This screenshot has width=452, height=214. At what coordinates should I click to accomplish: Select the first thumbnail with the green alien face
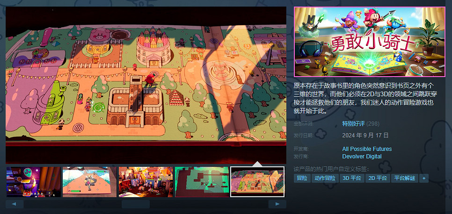33,182
